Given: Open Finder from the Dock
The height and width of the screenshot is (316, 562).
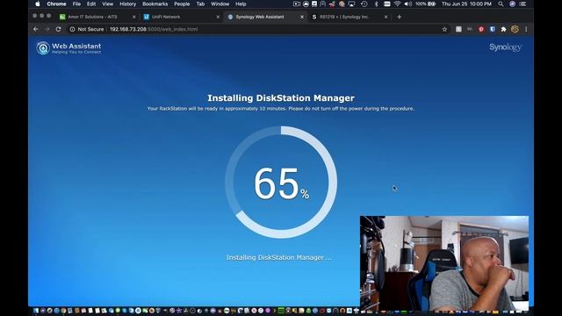Looking at the screenshot, I should click(36, 311).
